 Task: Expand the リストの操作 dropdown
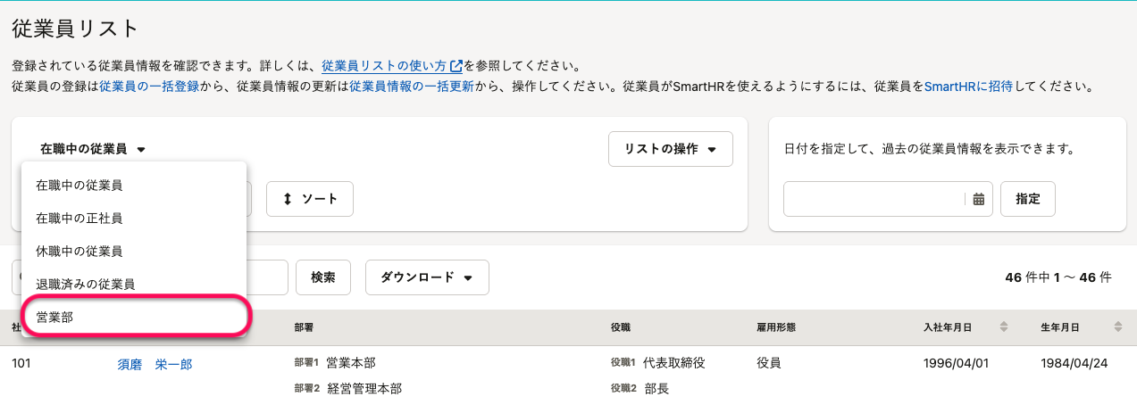(670, 149)
